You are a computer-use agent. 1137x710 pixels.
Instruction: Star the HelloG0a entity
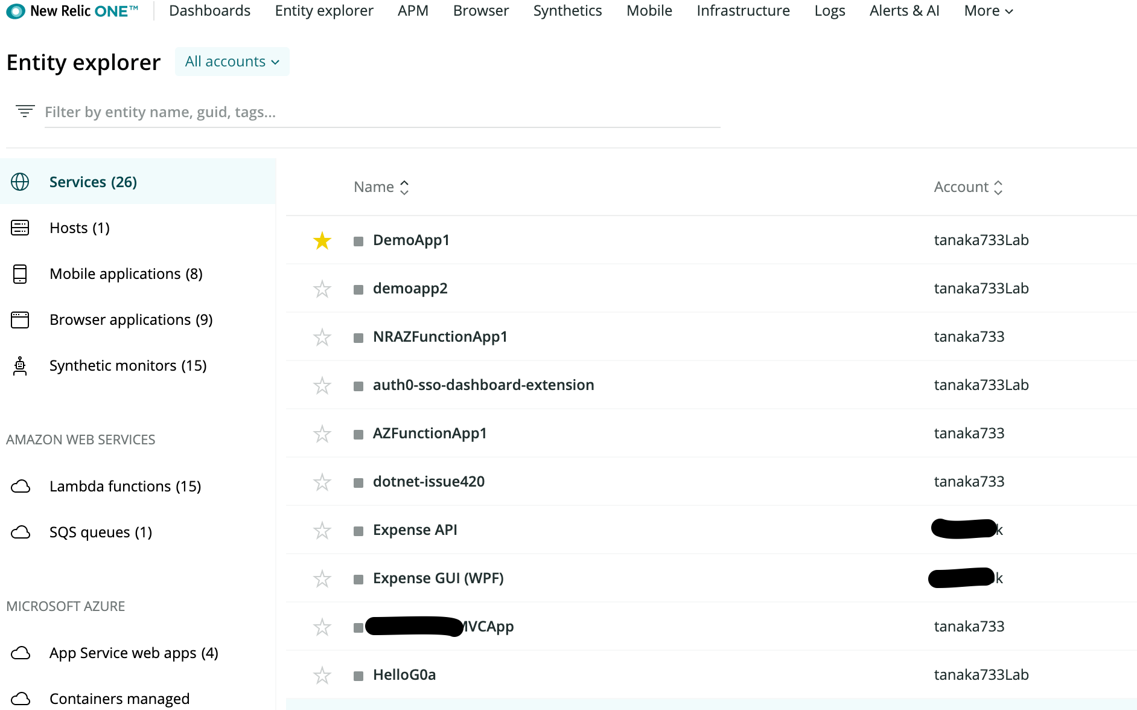[322, 675]
